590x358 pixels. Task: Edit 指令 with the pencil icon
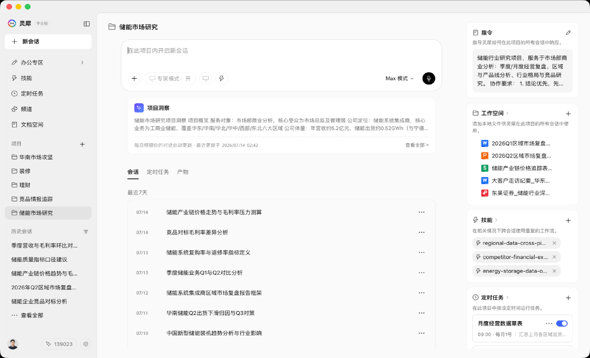(568, 33)
